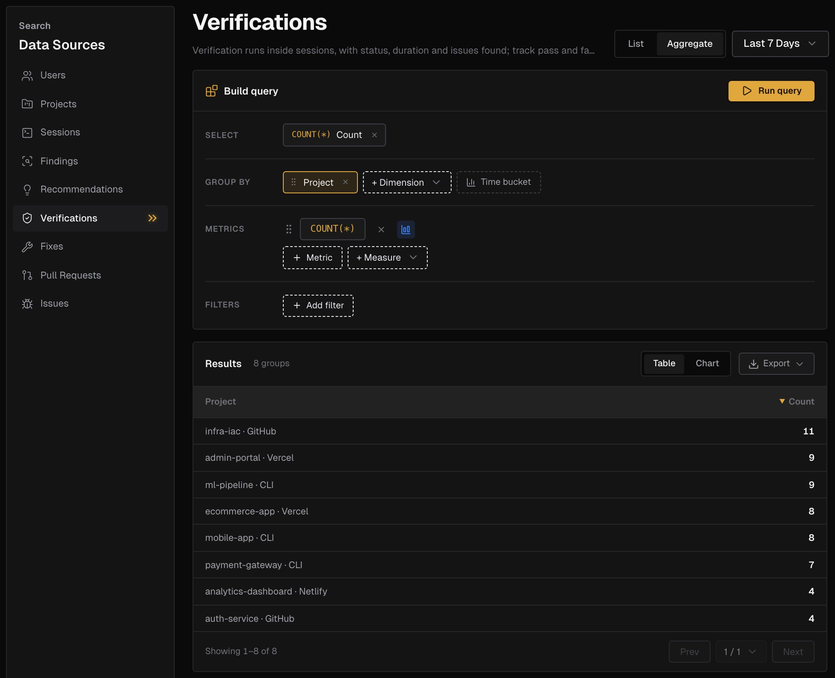Image resolution: width=835 pixels, height=678 pixels.
Task: Click the + Metric button
Action: click(313, 258)
